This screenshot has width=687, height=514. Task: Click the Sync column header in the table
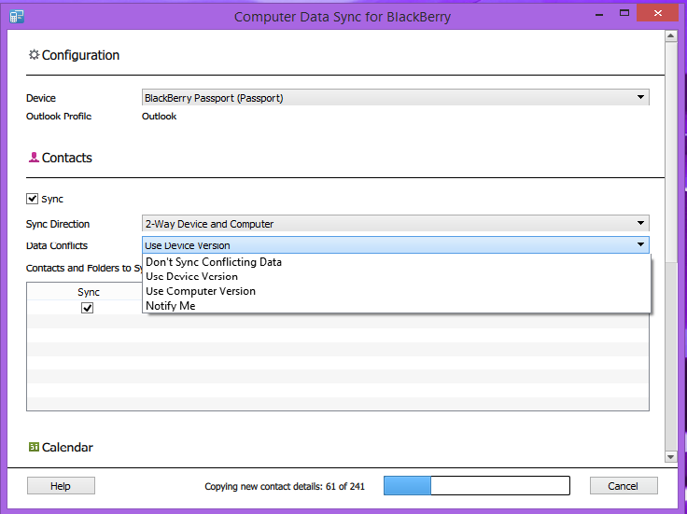(89, 292)
